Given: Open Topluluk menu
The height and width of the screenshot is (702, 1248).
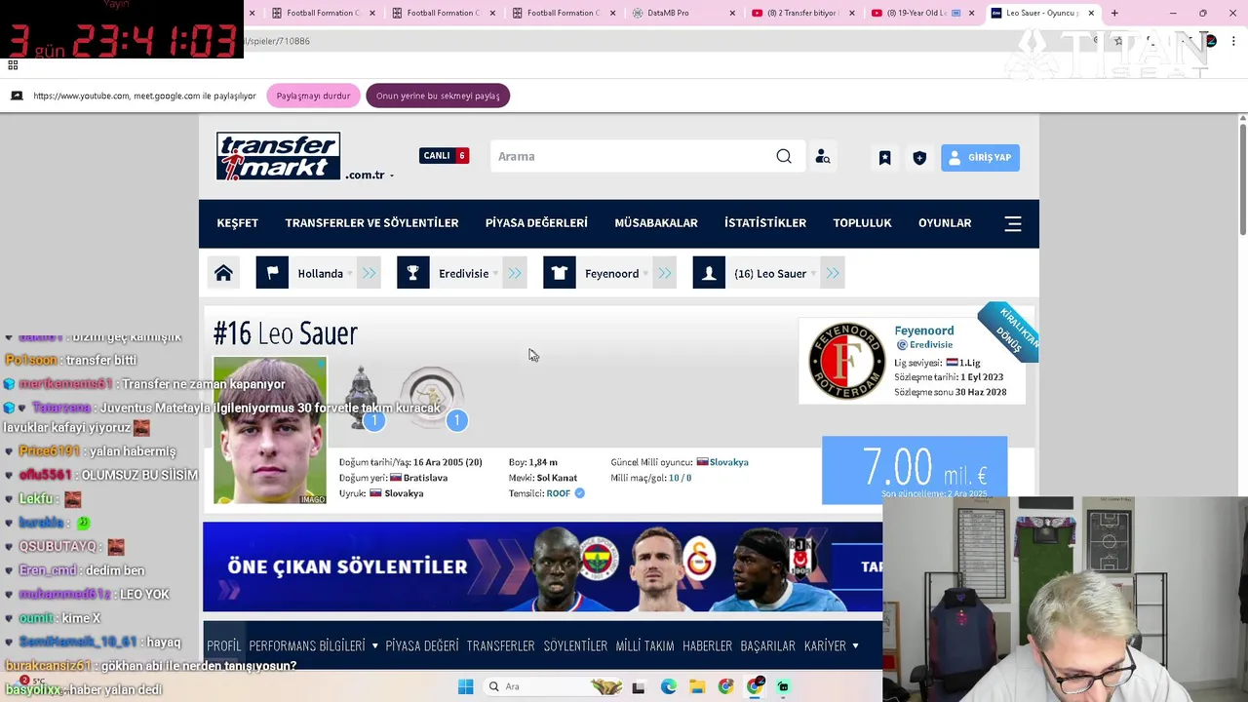Looking at the screenshot, I should tap(862, 223).
